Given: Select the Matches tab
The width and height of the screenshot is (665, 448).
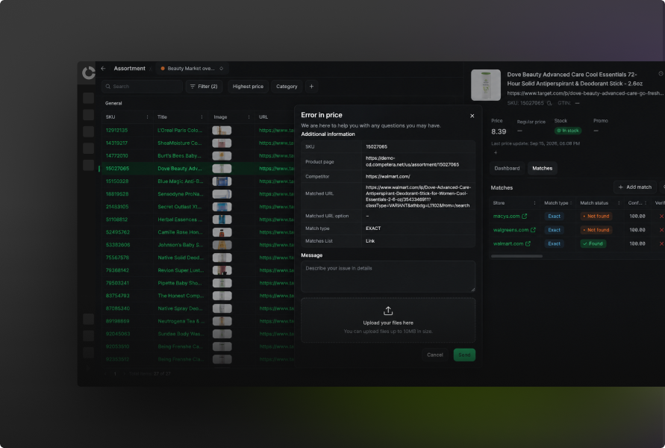Looking at the screenshot, I should tap(543, 169).
